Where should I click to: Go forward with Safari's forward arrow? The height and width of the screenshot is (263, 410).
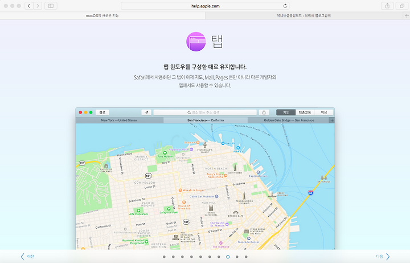pos(38,6)
